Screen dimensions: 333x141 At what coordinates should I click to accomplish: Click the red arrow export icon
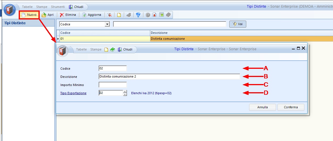pos(154,15)
